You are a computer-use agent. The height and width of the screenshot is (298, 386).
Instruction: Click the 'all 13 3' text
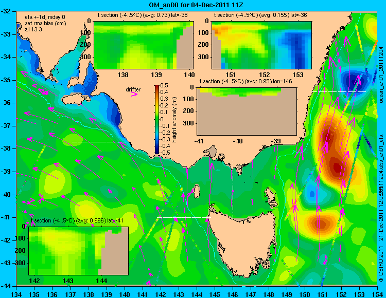33,29
